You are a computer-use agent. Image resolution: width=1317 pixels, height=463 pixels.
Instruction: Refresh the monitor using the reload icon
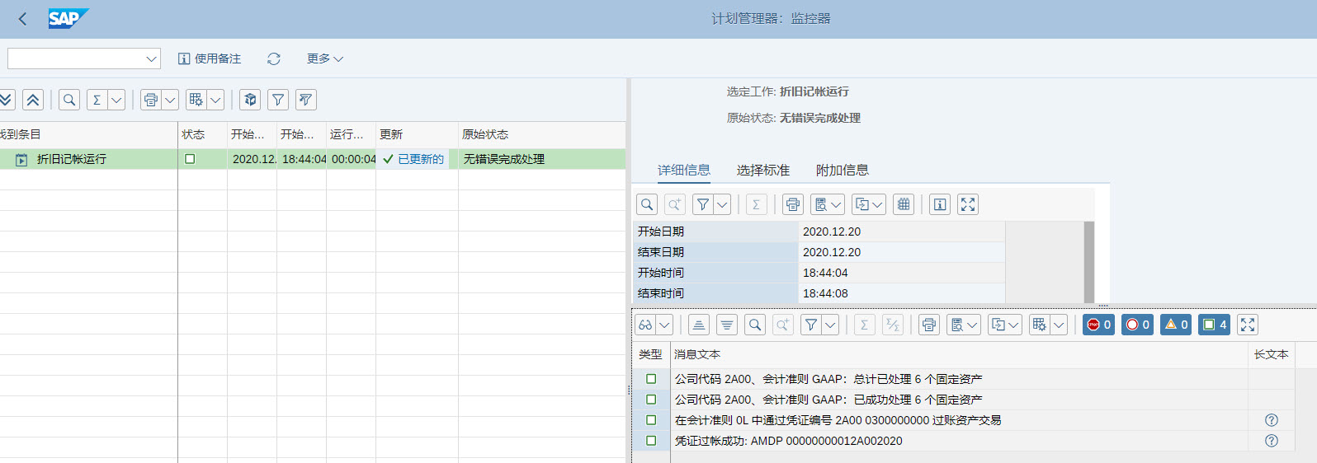tap(274, 58)
